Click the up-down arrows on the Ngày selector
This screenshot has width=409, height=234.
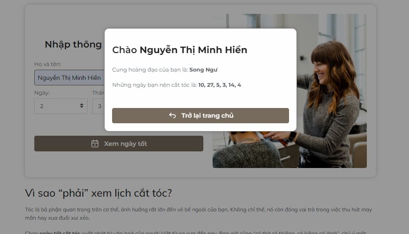82,106
